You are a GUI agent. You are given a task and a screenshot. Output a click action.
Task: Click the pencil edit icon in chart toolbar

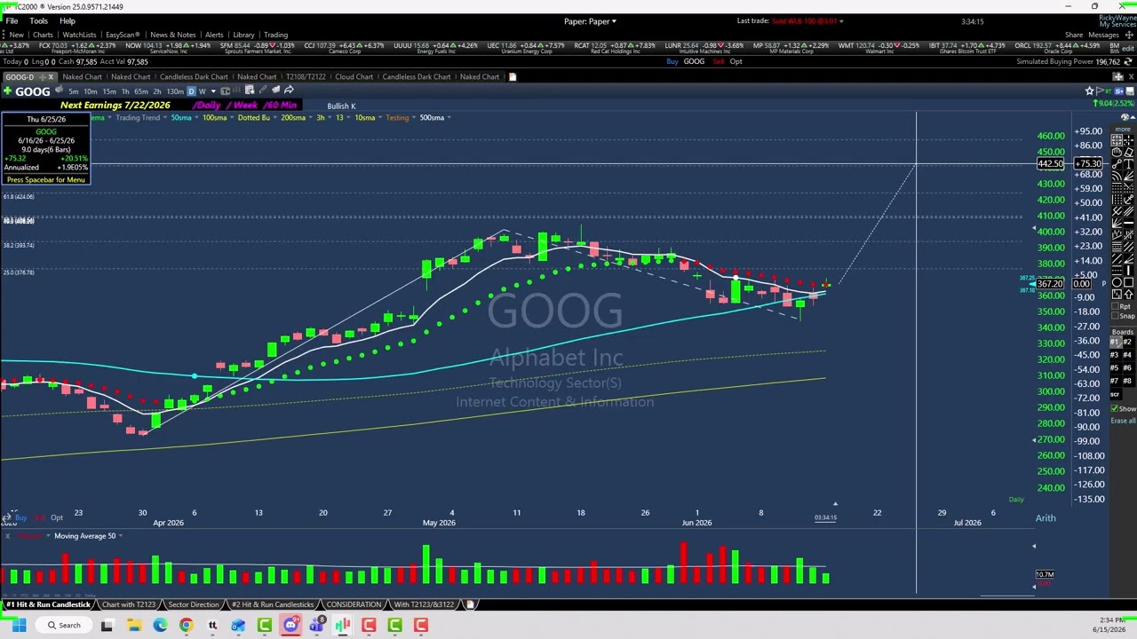[263, 90]
